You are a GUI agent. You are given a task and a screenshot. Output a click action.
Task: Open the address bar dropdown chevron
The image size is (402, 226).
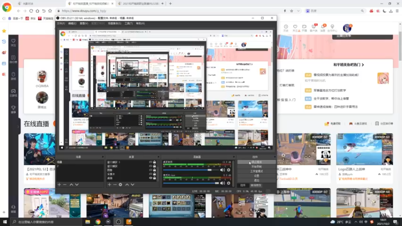[x=298, y=11]
